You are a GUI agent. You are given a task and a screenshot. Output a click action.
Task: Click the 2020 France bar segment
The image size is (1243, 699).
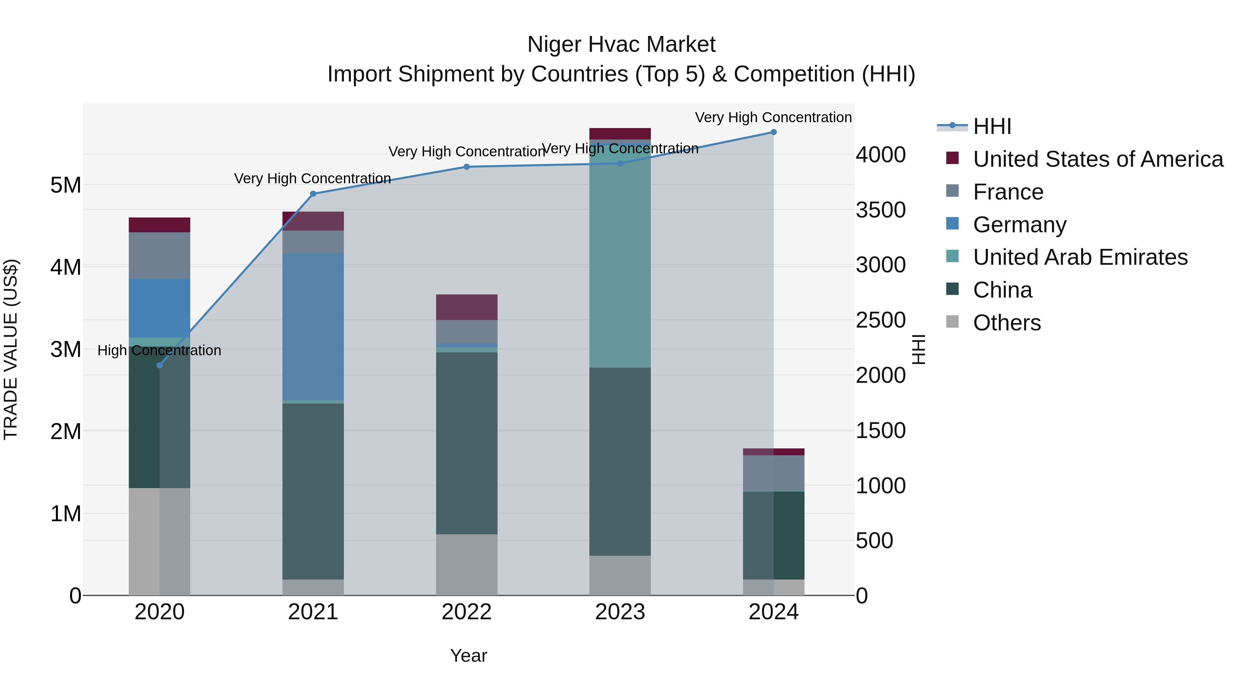[160, 256]
